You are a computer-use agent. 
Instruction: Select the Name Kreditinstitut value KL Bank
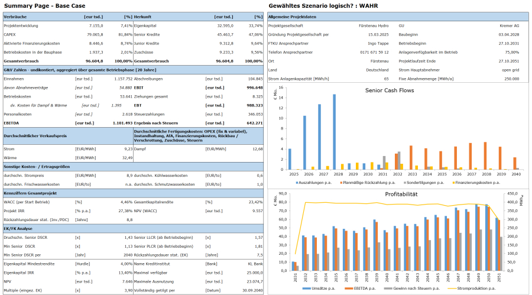255,264
